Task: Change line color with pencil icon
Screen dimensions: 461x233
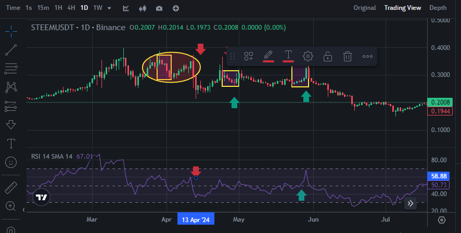Action: tap(268, 56)
